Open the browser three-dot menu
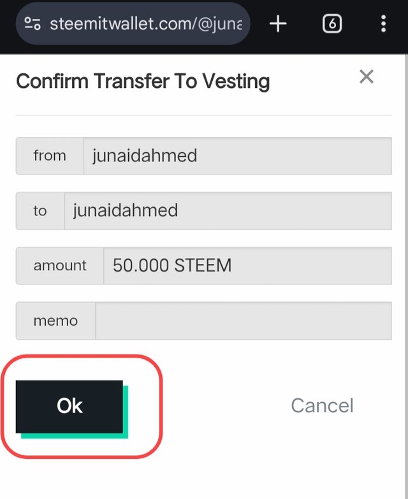Screen dimensions: 408x499 click(x=383, y=24)
